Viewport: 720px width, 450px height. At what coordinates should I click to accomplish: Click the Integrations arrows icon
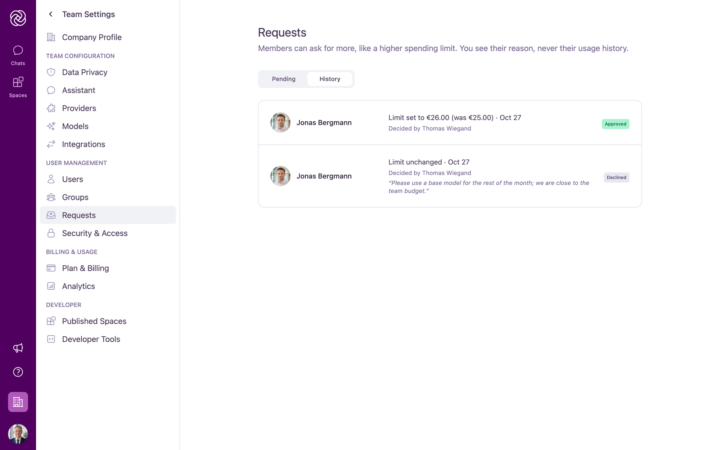(51, 144)
